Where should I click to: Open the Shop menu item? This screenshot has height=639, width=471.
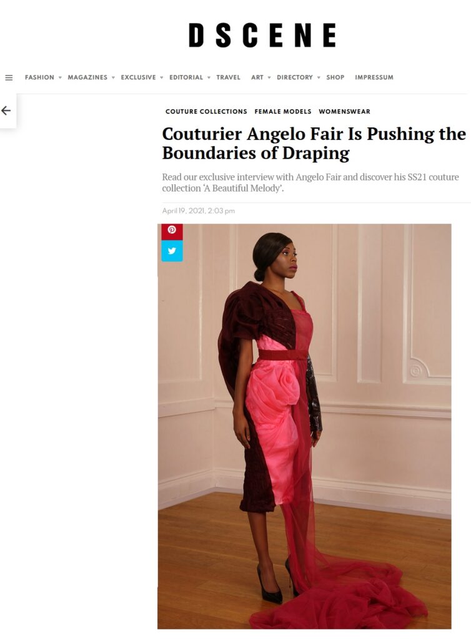(335, 77)
